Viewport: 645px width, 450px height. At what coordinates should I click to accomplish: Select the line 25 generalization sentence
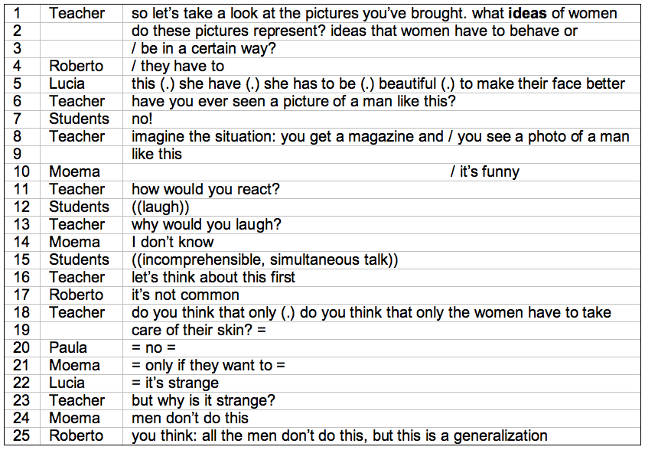pyautogui.click(x=340, y=436)
